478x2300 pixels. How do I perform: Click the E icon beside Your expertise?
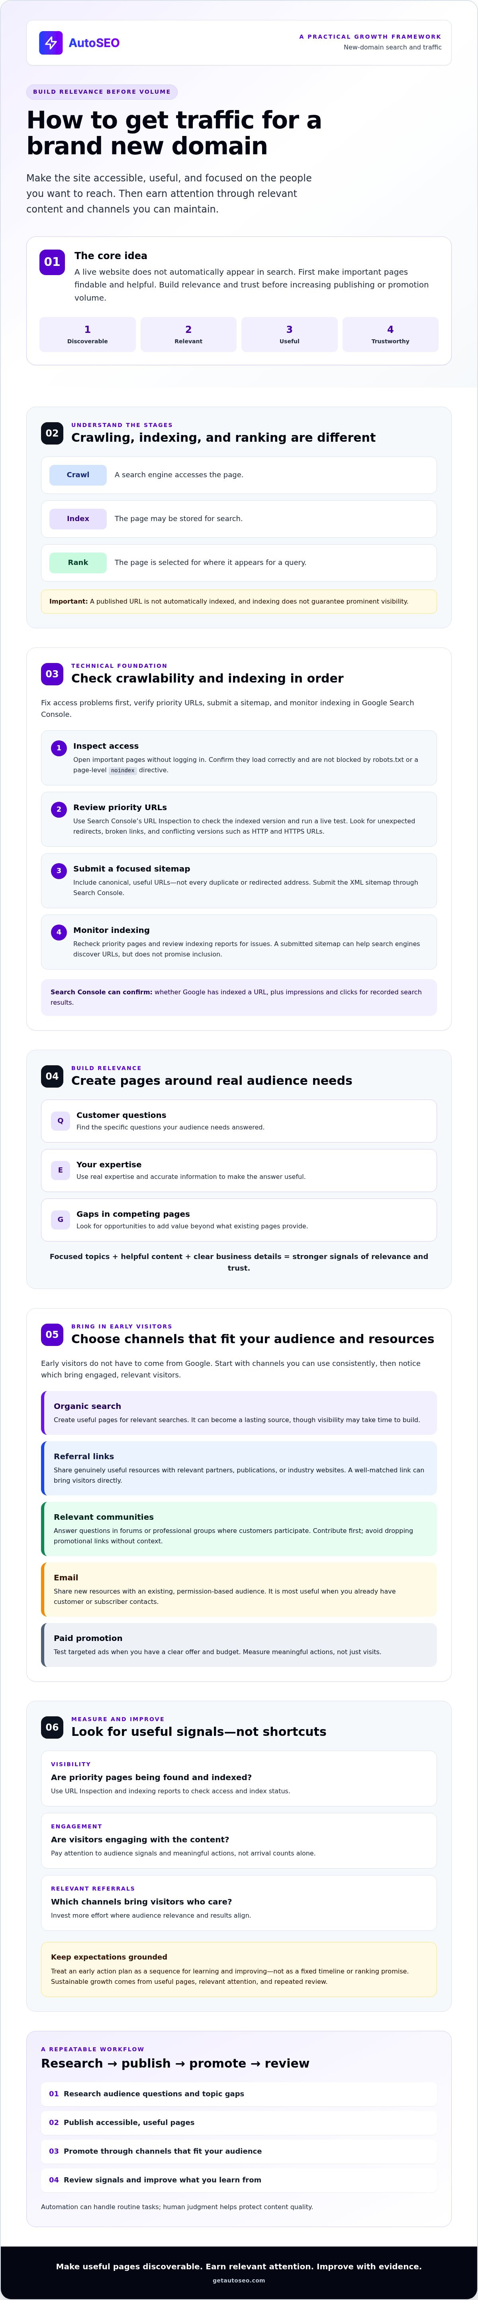pos(61,1170)
